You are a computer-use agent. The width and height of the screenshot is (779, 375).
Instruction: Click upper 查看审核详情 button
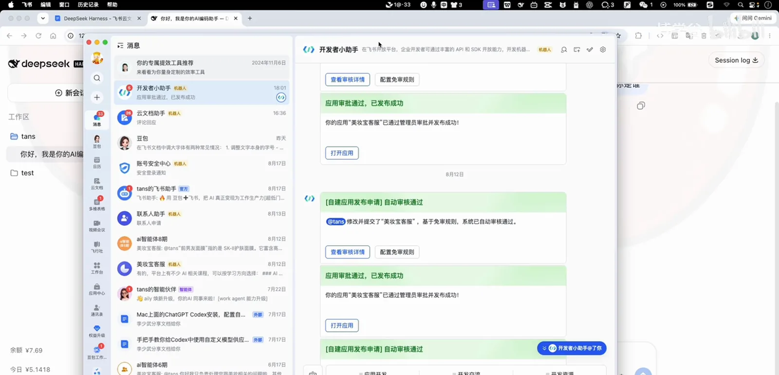click(x=348, y=79)
